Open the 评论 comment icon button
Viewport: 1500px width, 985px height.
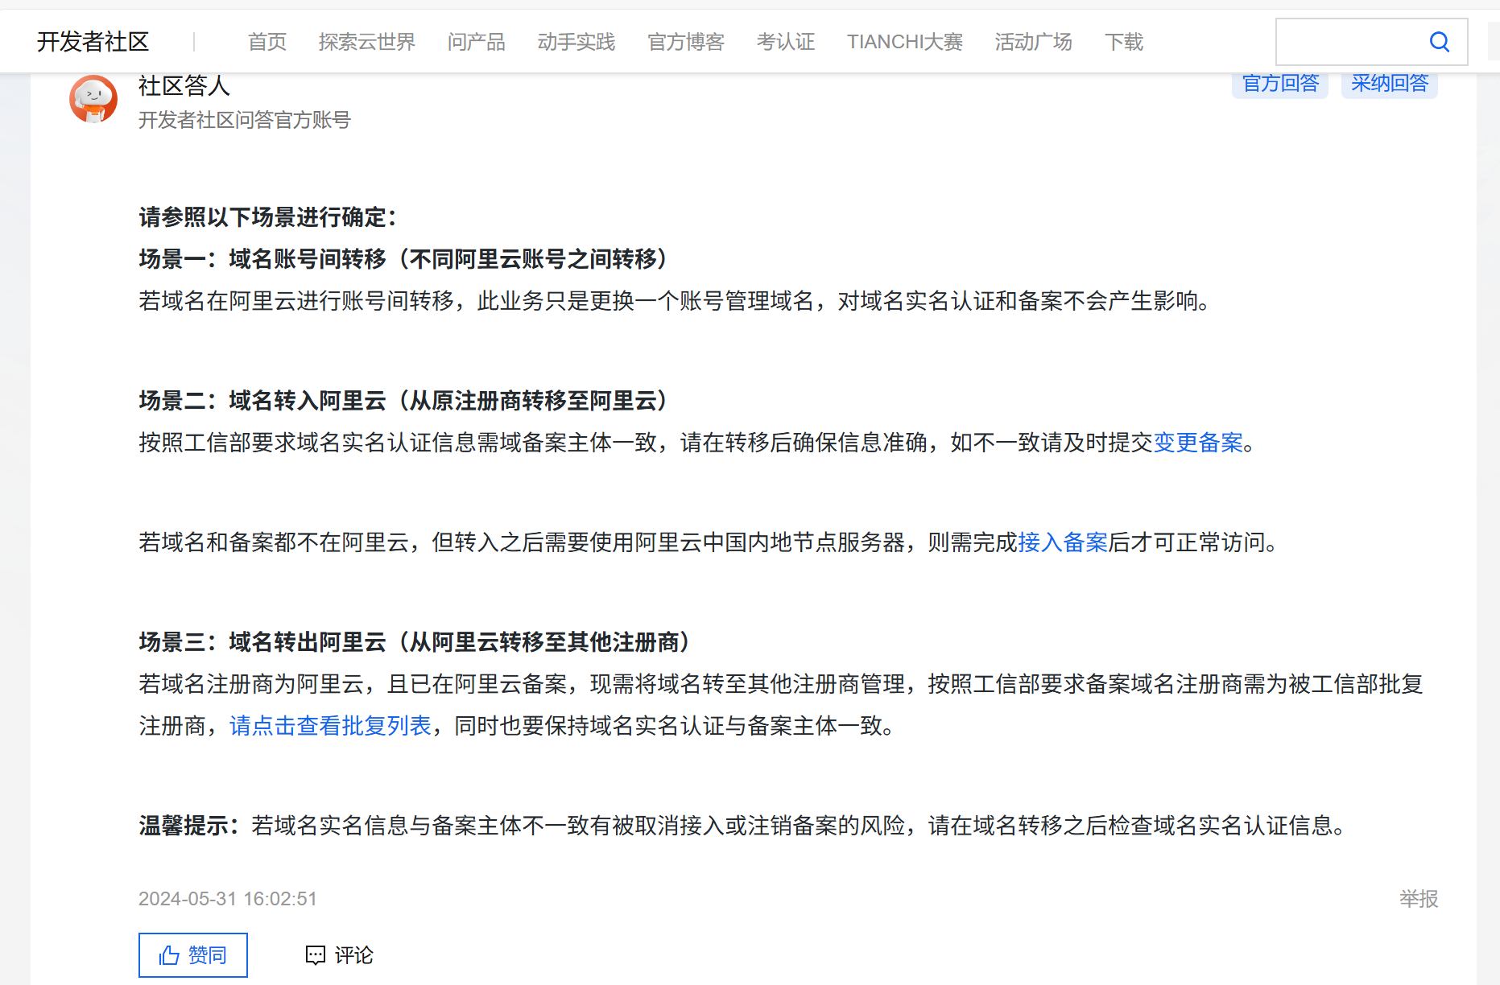click(x=339, y=955)
